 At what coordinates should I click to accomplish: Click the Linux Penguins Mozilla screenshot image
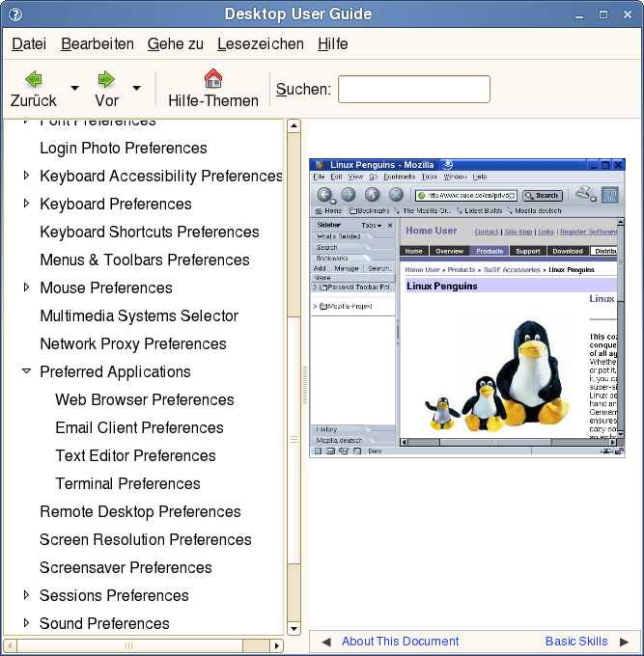point(467,308)
